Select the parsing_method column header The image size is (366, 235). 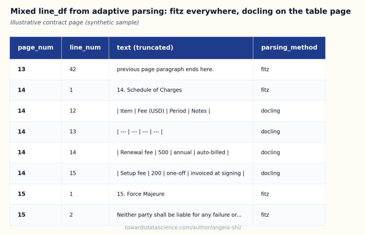click(x=289, y=47)
